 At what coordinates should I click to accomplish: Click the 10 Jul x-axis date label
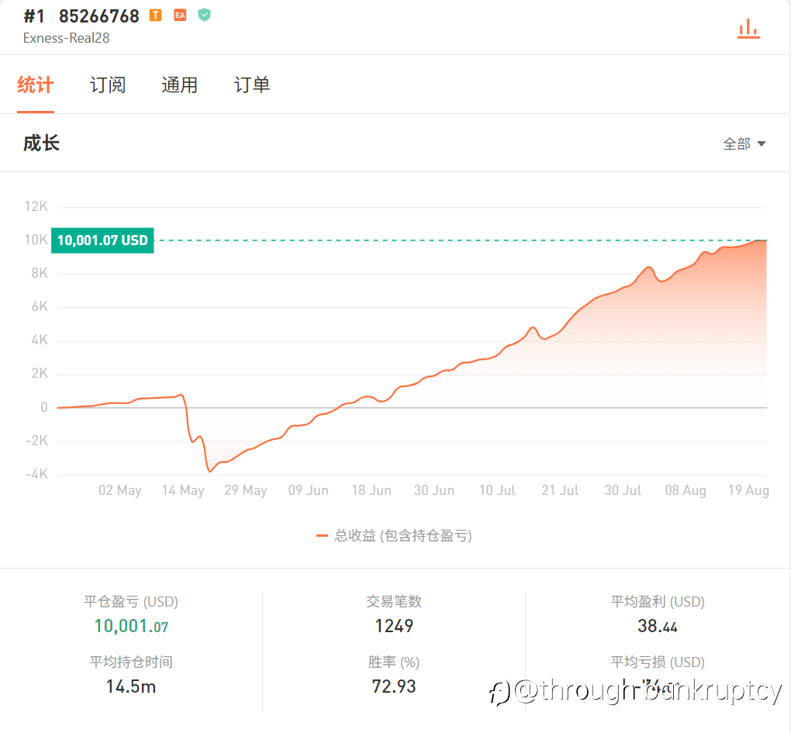tap(497, 490)
